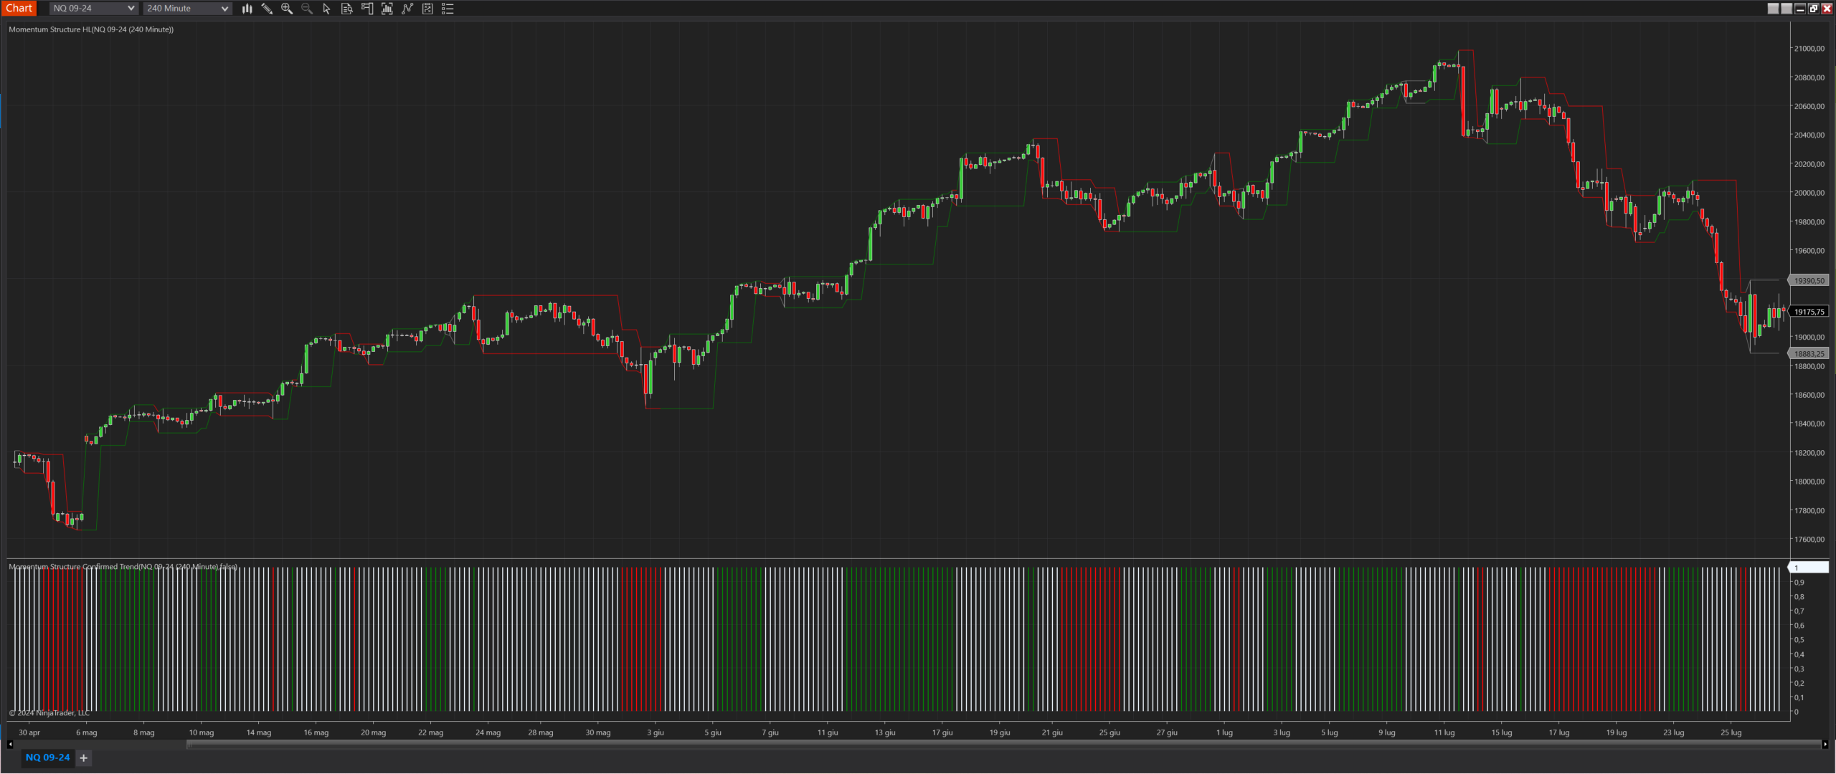Click the 1 lug date label
This screenshot has height=774, width=1836.
[1224, 732]
